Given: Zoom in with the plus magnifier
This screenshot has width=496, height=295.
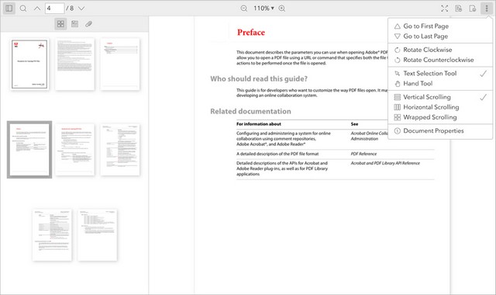Looking at the screenshot, I should coord(282,9).
